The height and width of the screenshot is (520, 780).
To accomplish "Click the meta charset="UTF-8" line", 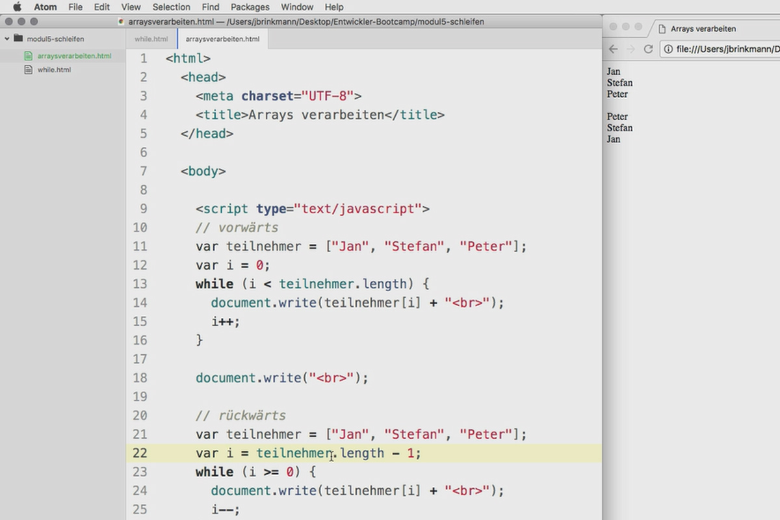I will coord(278,96).
